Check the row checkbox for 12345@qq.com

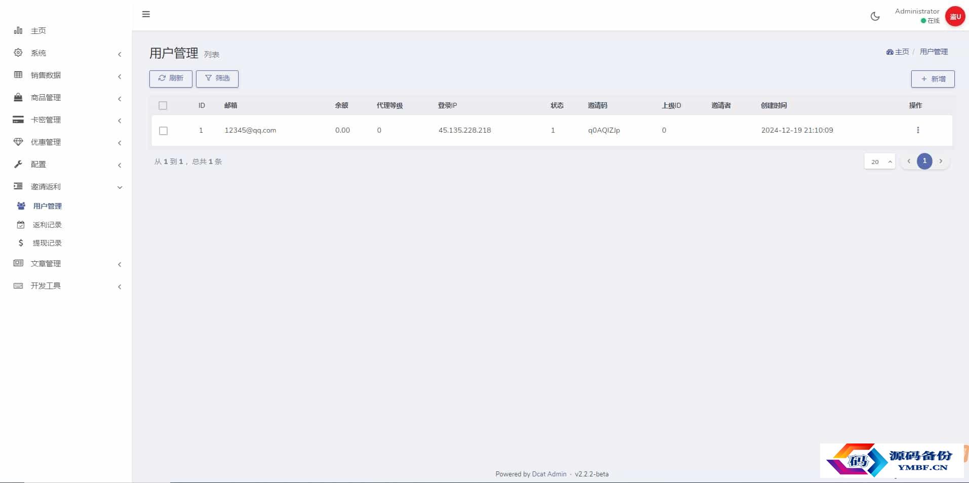(163, 131)
